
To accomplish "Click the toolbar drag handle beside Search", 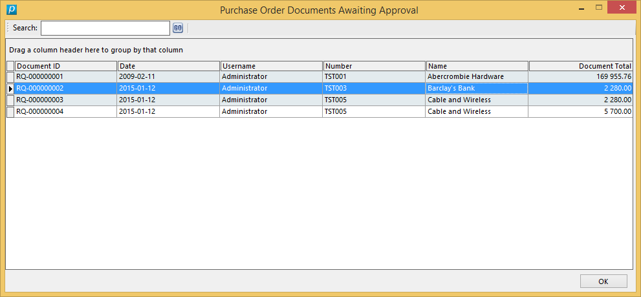I will (x=8, y=28).
